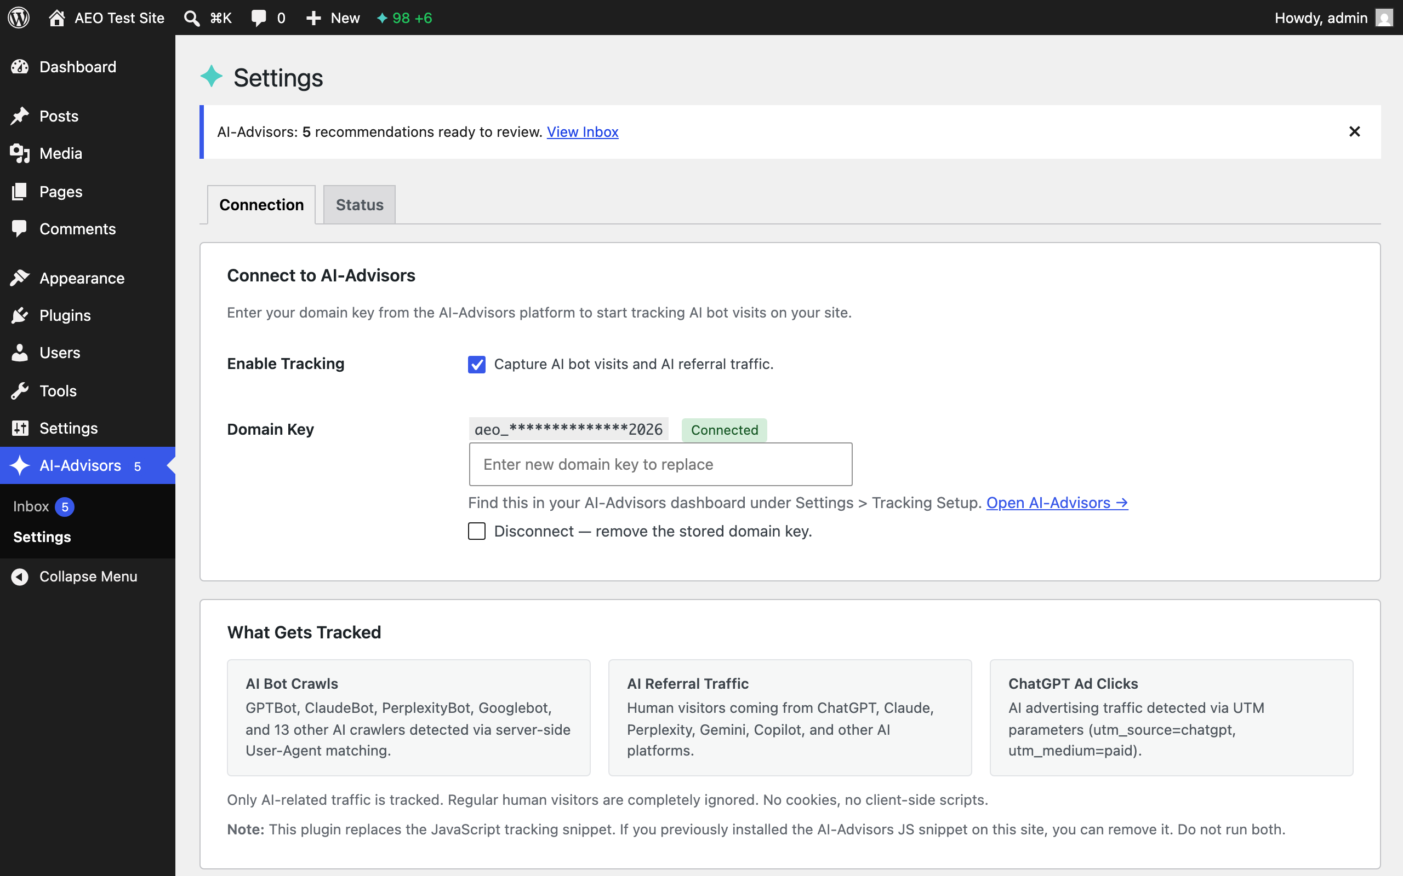Click New in the admin bar
This screenshot has height=876, width=1403.
click(345, 18)
